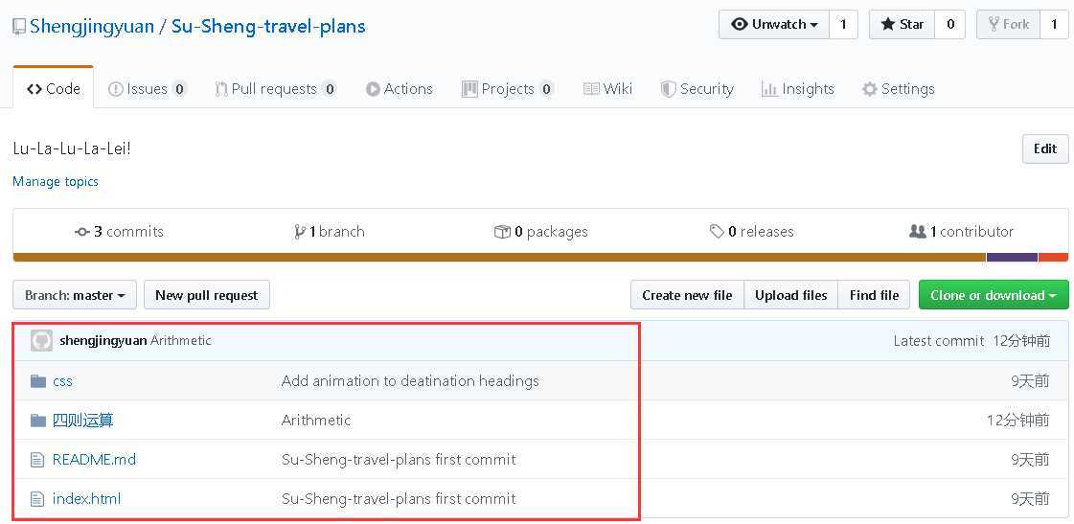Image resolution: width=1074 pixels, height=524 pixels.
Task: Click Create new file button
Action: (x=687, y=295)
